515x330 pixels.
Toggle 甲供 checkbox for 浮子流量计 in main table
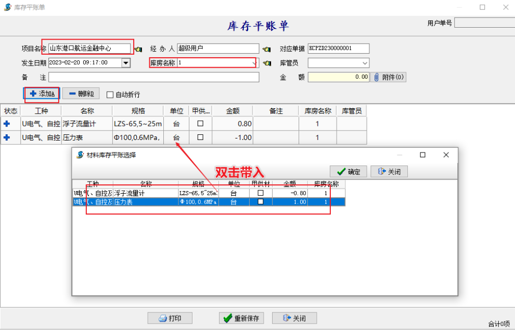click(x=200, y=124)
